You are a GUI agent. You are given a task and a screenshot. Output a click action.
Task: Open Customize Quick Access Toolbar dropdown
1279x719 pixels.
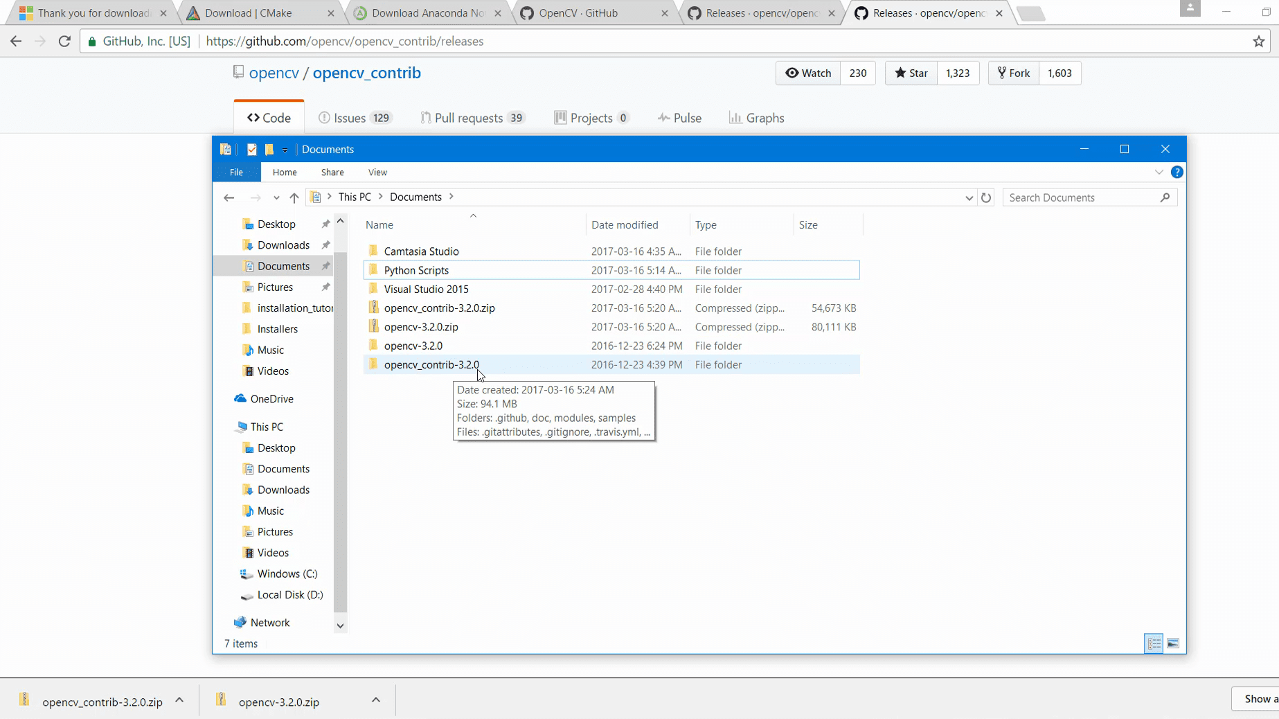pyautogui.click(x=285, y=150)
